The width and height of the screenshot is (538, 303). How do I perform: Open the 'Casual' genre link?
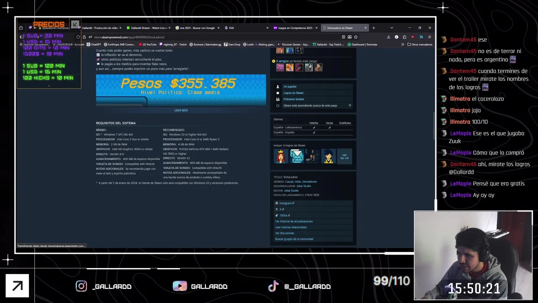pos(289,182)
